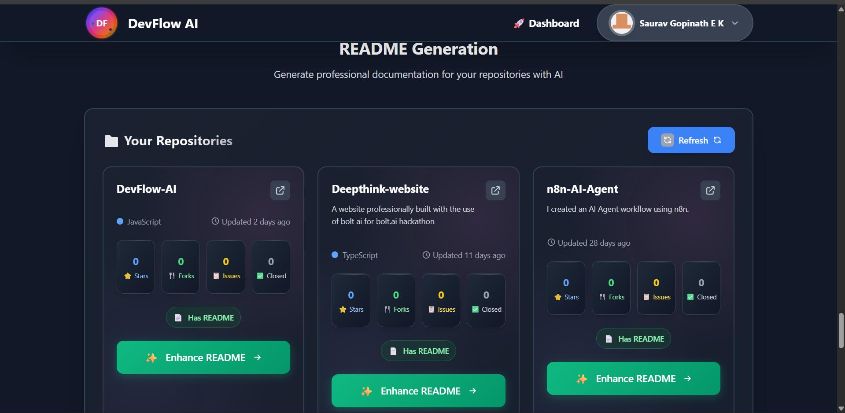Screen dimensions: 845x413
Task: Click the forks icon in DevFlow-AI card
Action: click(x=172, y=276)
